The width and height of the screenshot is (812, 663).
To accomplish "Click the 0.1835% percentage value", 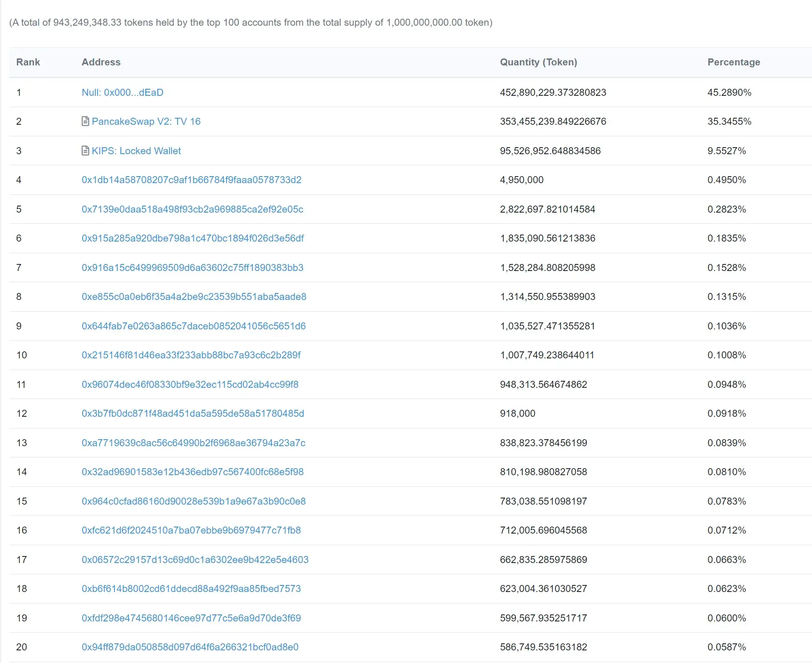I will [x=727, y=238].
